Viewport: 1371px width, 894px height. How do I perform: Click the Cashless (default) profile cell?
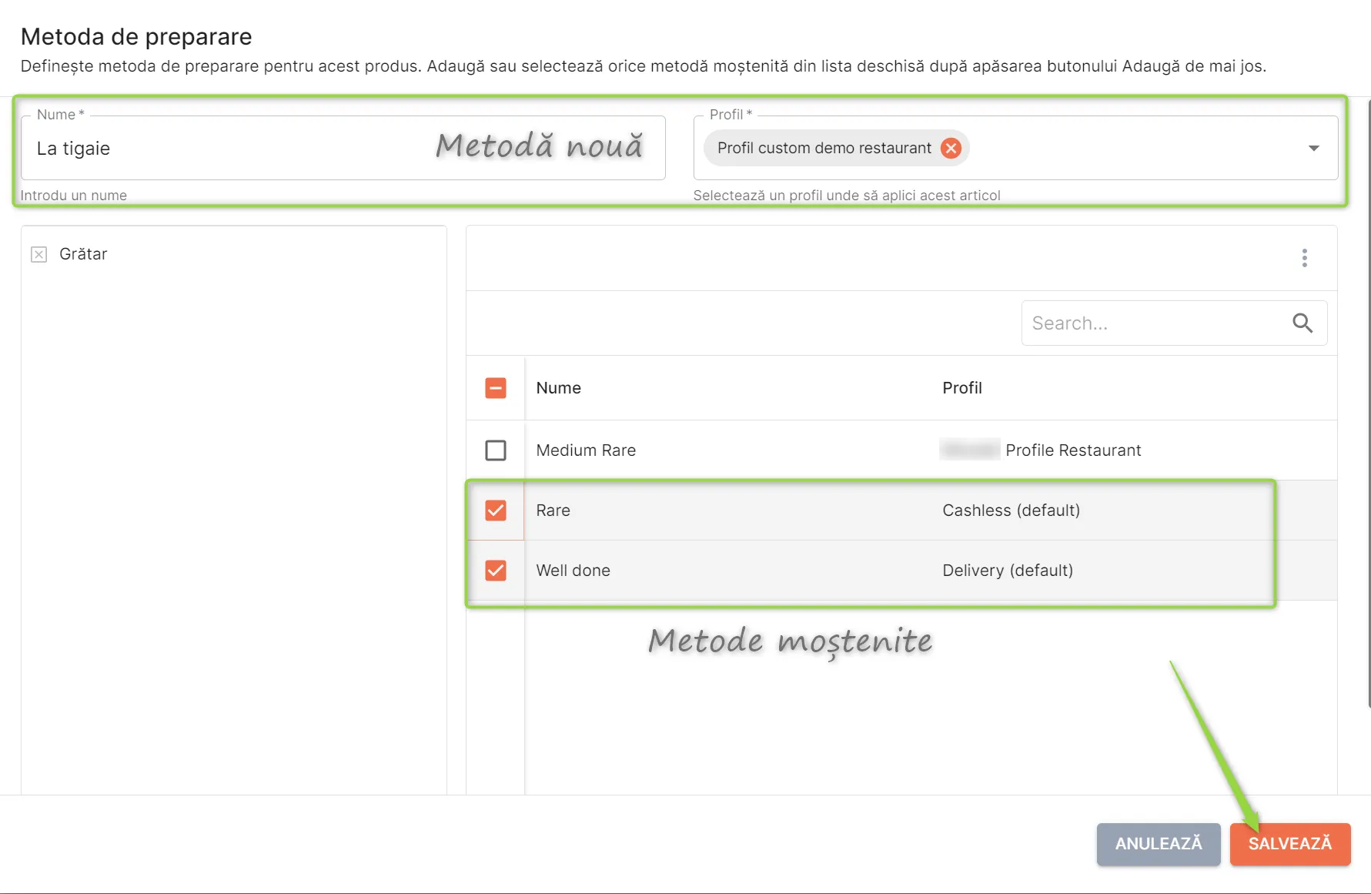(1012, 511)
